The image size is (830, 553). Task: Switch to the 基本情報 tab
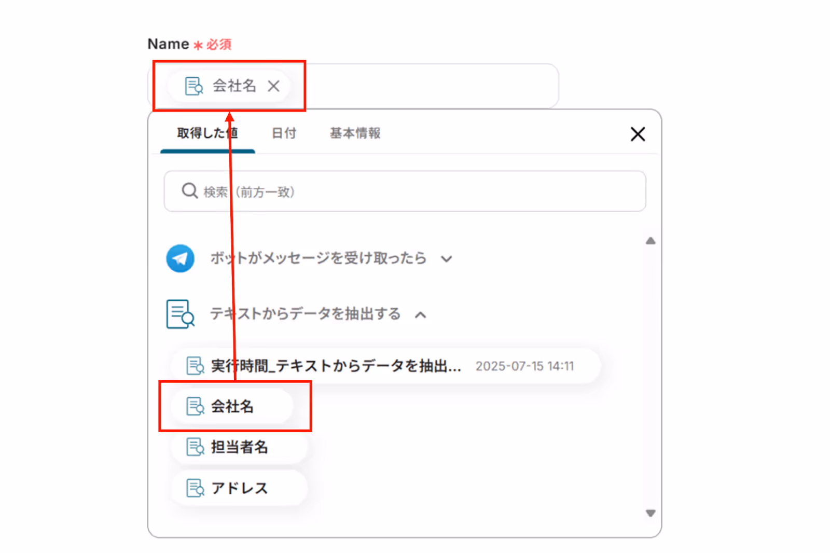click(355, 133)
